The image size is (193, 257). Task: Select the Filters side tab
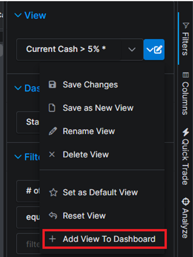click(x=186, y=39)
